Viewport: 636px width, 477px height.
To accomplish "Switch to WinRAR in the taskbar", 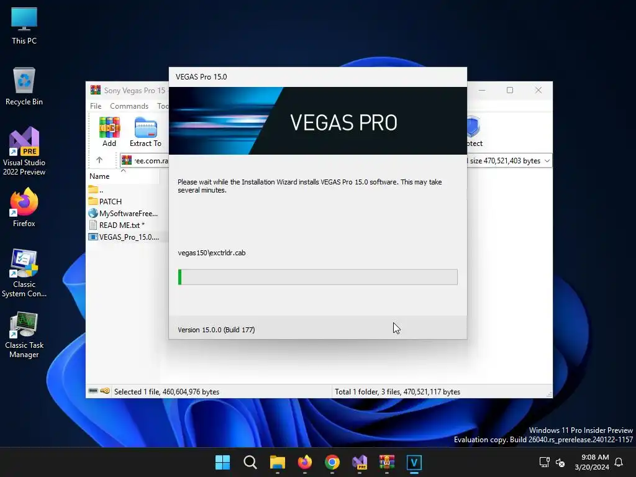I will click(x=387, y=462).
